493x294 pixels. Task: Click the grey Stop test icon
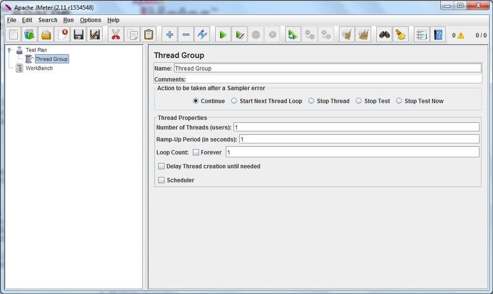[256, 35]
